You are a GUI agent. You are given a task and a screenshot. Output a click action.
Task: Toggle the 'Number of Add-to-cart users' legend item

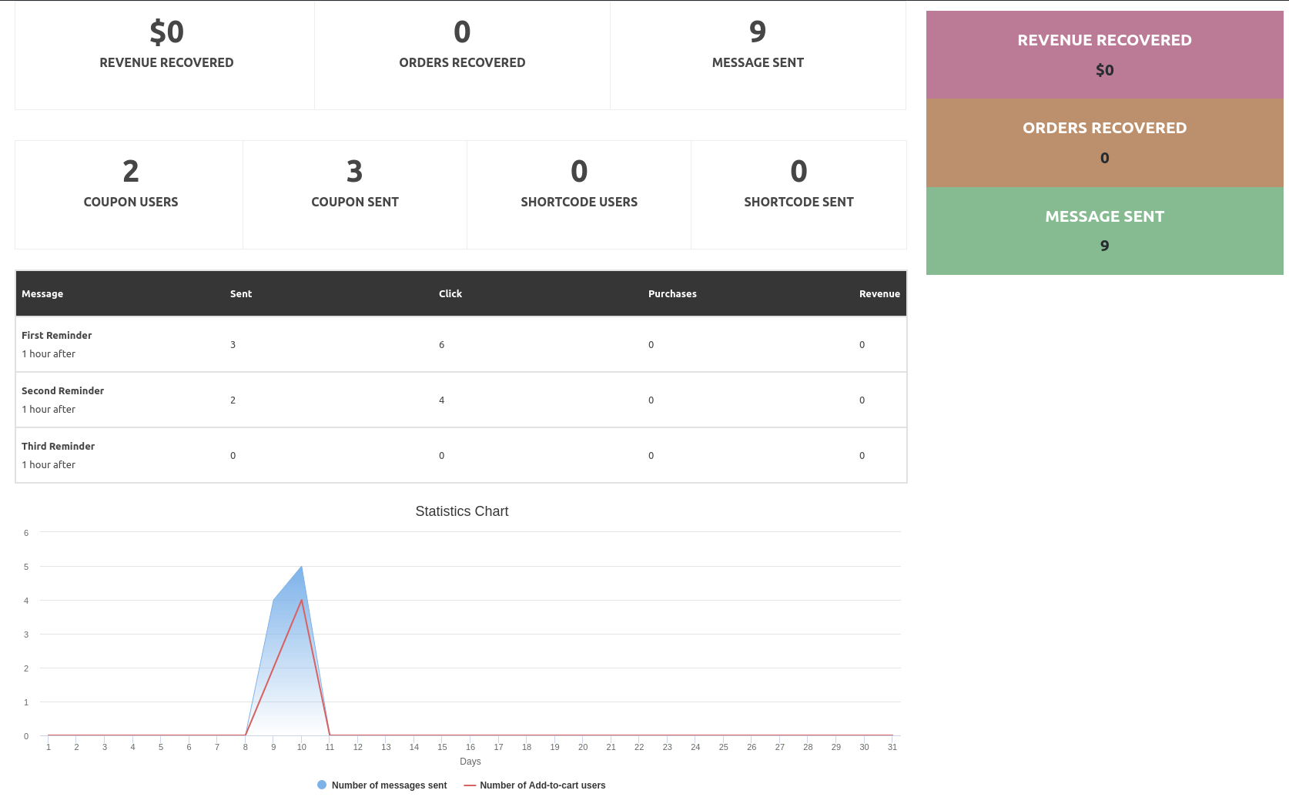534,785
